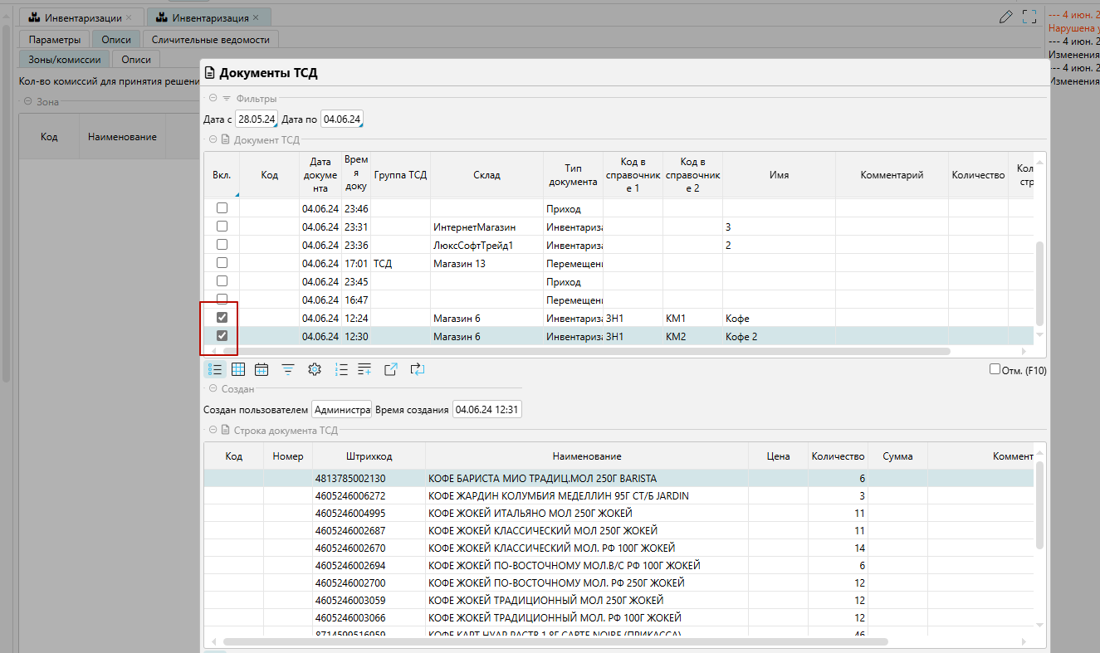Collapse the Создан section
Image resolution: width=1100 pixels, height=653 pixels.
[213, 388]
